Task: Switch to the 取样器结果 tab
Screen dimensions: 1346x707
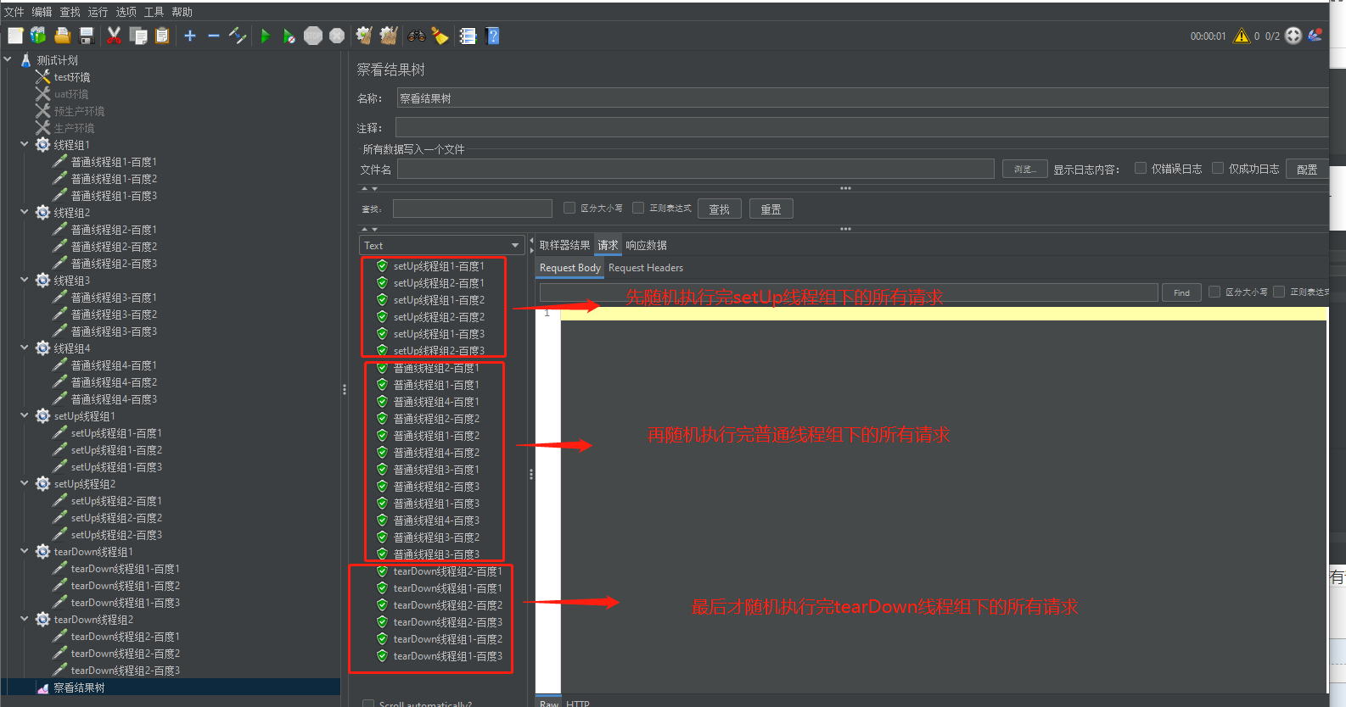Action: (564, 245)
